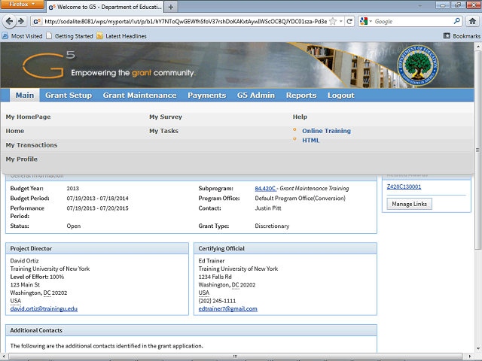Open related award Z420C130001 link
Image resolution: width=482 pixels, height=361 pixels.
(404, 187)
